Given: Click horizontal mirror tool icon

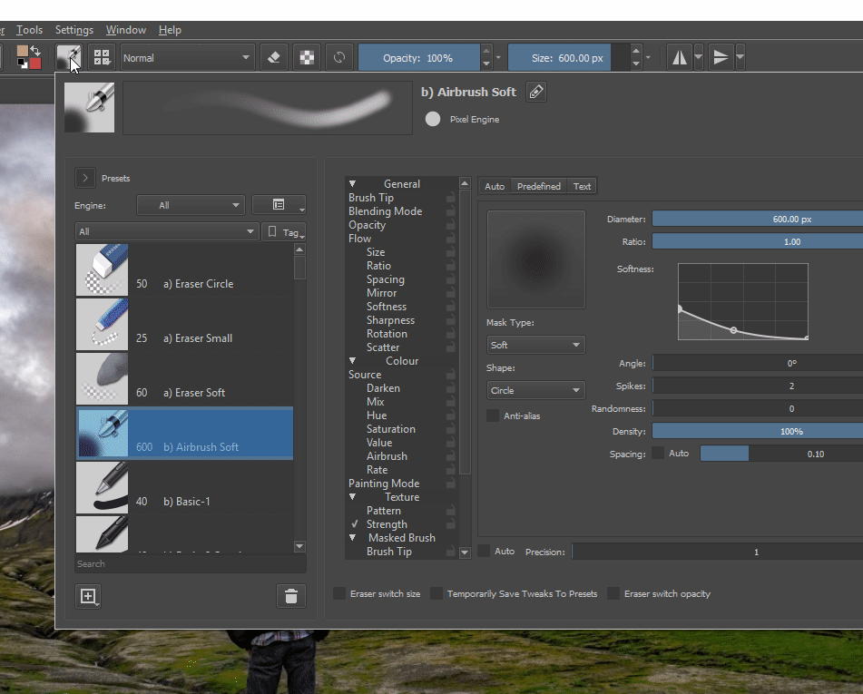Looking at the screenshot, I should pos(679,57).
